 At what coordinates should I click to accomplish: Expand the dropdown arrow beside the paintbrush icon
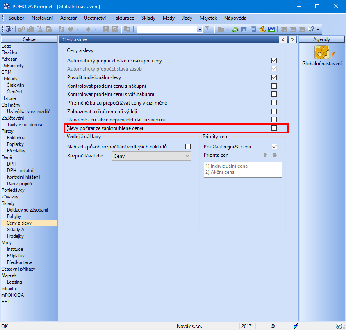pos(77,30)
